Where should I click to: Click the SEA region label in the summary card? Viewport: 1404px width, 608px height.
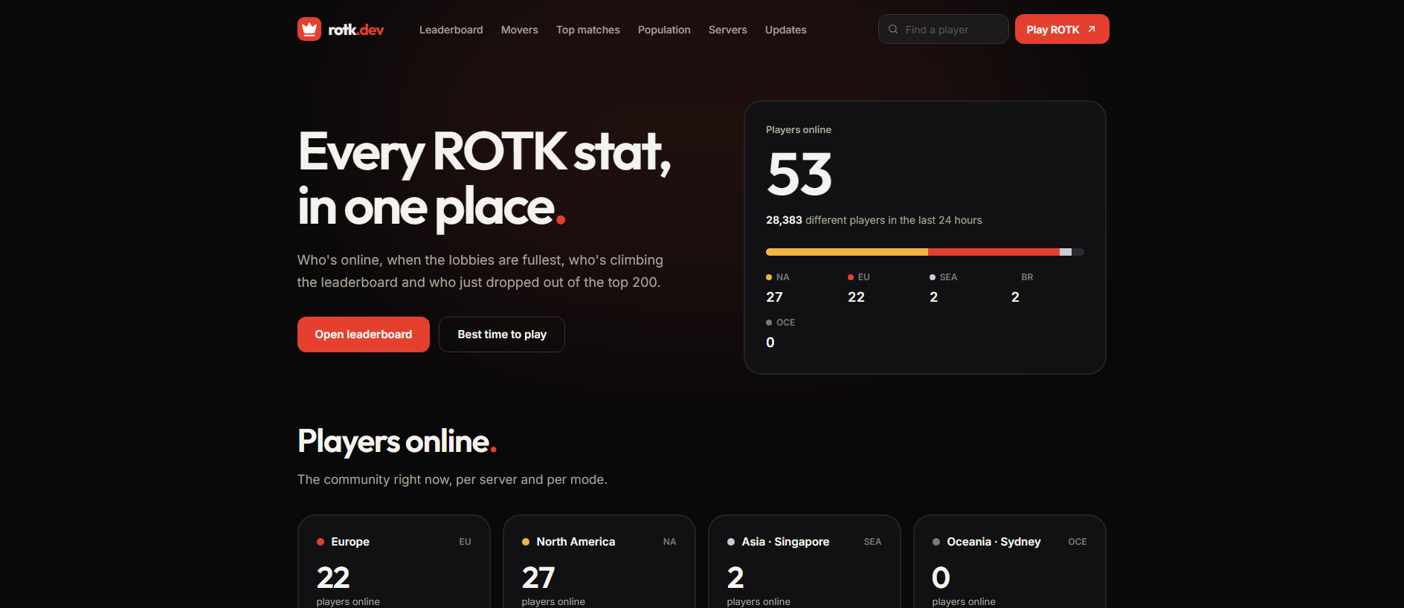[x=948, y=277]
